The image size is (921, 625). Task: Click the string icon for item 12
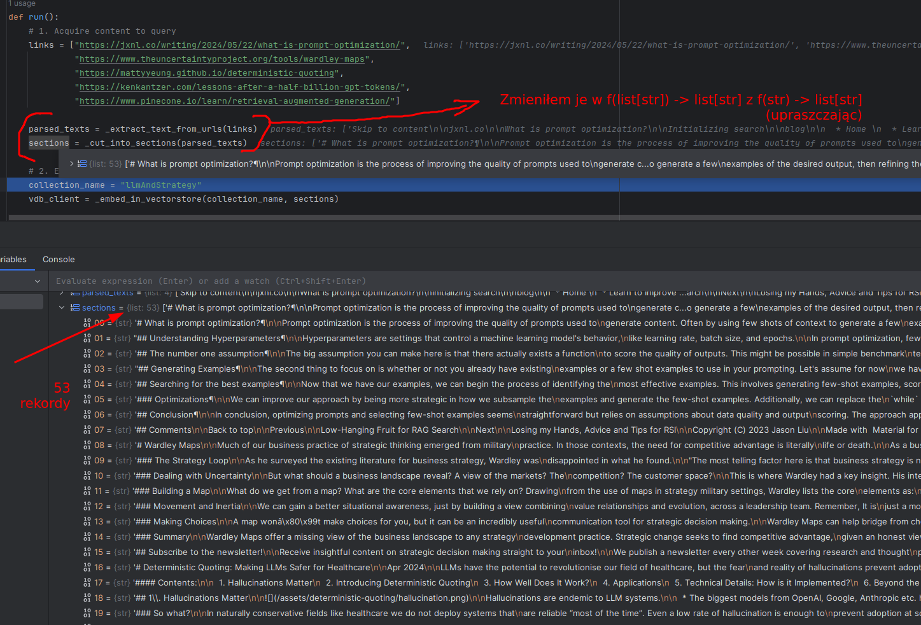(87, 507)
